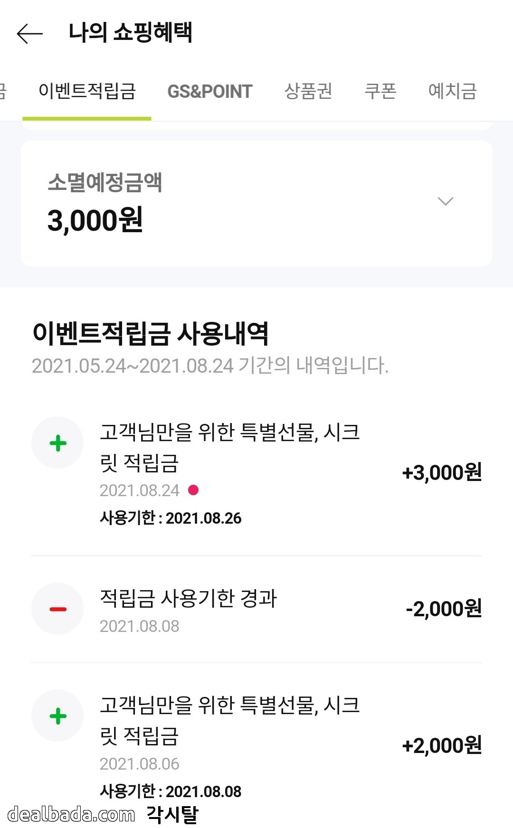The width and height of the screenshot is (513, 828).
Task: Click the 나의 쇼핑혜택 page title
Action: tap(130, 33)
